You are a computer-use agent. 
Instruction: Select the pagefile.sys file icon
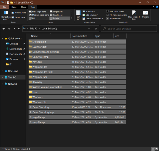(x=30, y=117)
